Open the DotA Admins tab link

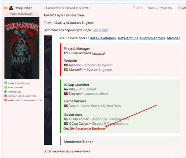(x=128, y=38)
